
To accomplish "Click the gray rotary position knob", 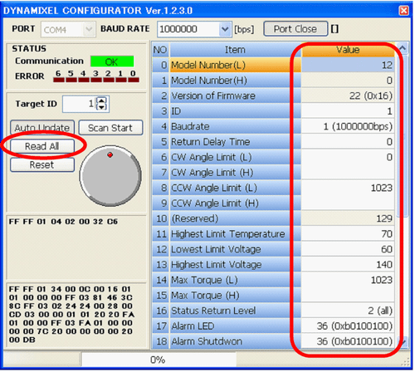I will pos(110,176).
